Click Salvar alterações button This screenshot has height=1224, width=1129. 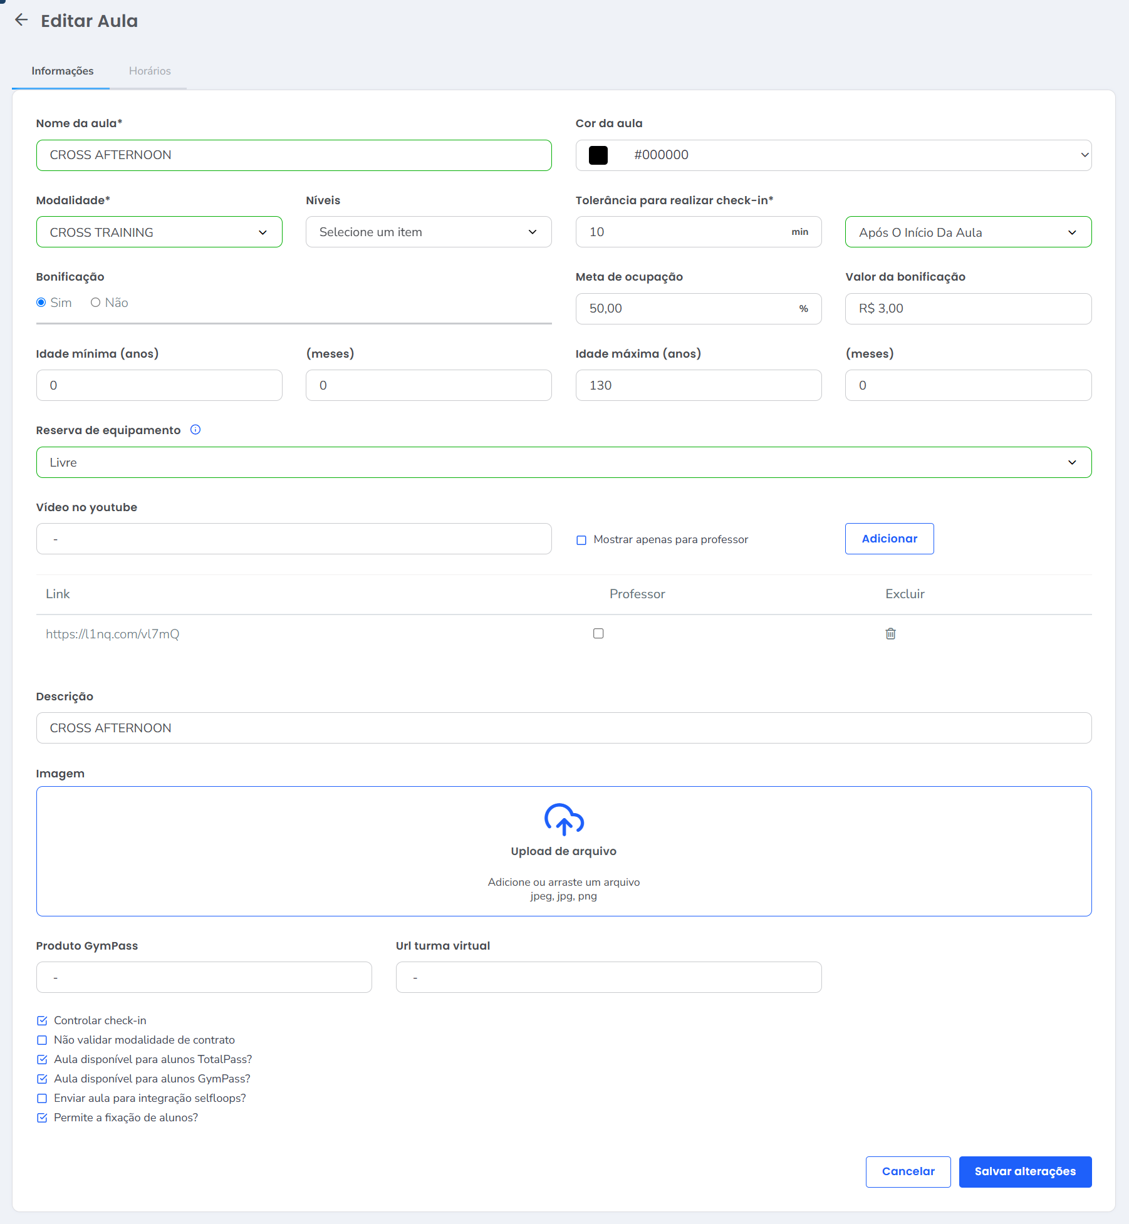[1025, 1172]
